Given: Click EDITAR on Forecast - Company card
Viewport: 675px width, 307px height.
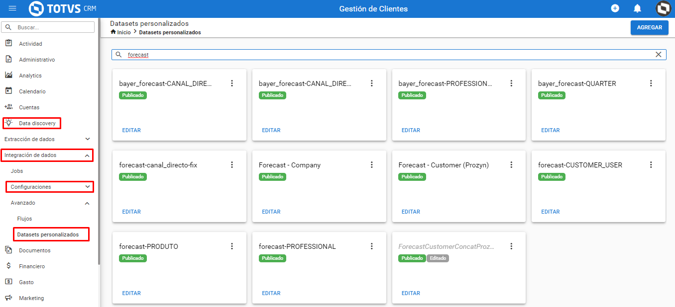Looking at the screenshot, I should tap(271, 212).
